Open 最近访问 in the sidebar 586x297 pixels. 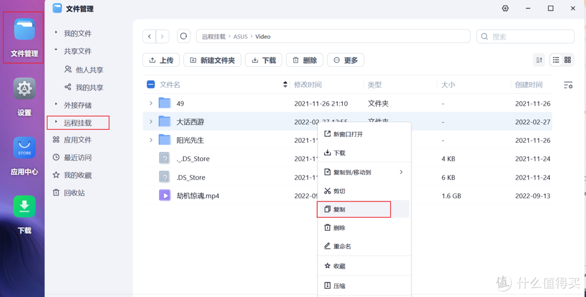(x=72, y=157)
